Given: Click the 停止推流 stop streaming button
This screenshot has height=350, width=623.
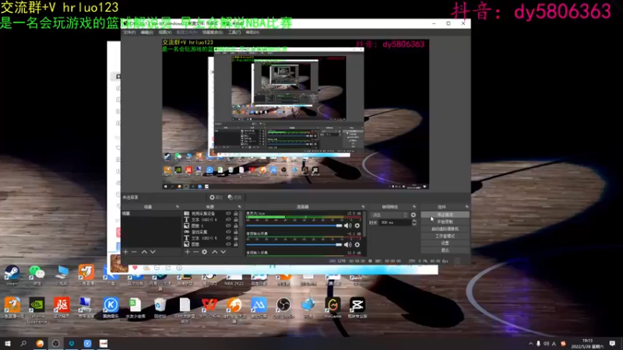Looking at the screenshot, I should 445,215.
